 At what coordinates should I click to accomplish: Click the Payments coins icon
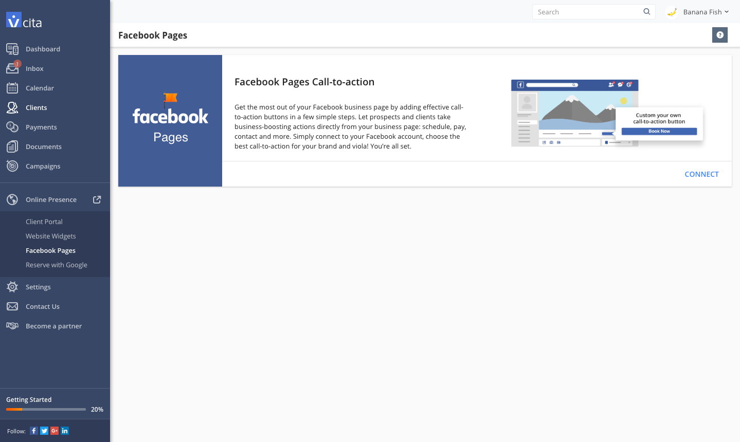12,127
